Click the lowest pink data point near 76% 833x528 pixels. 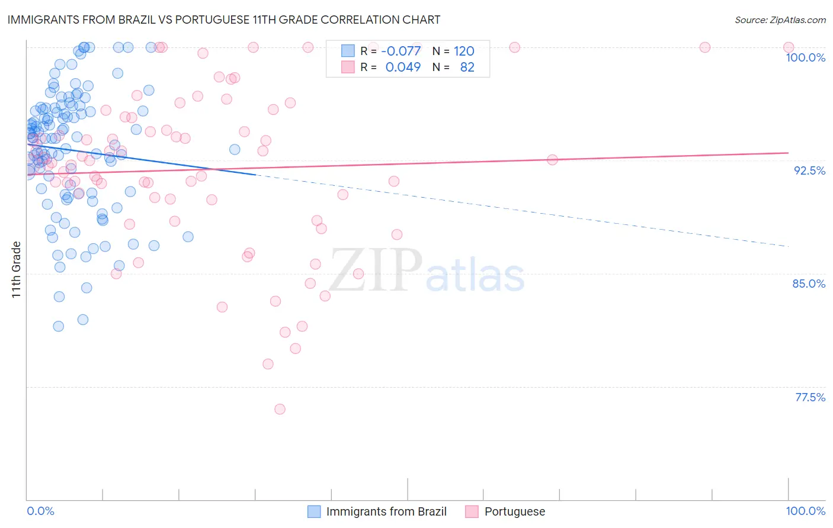(280, 409)
